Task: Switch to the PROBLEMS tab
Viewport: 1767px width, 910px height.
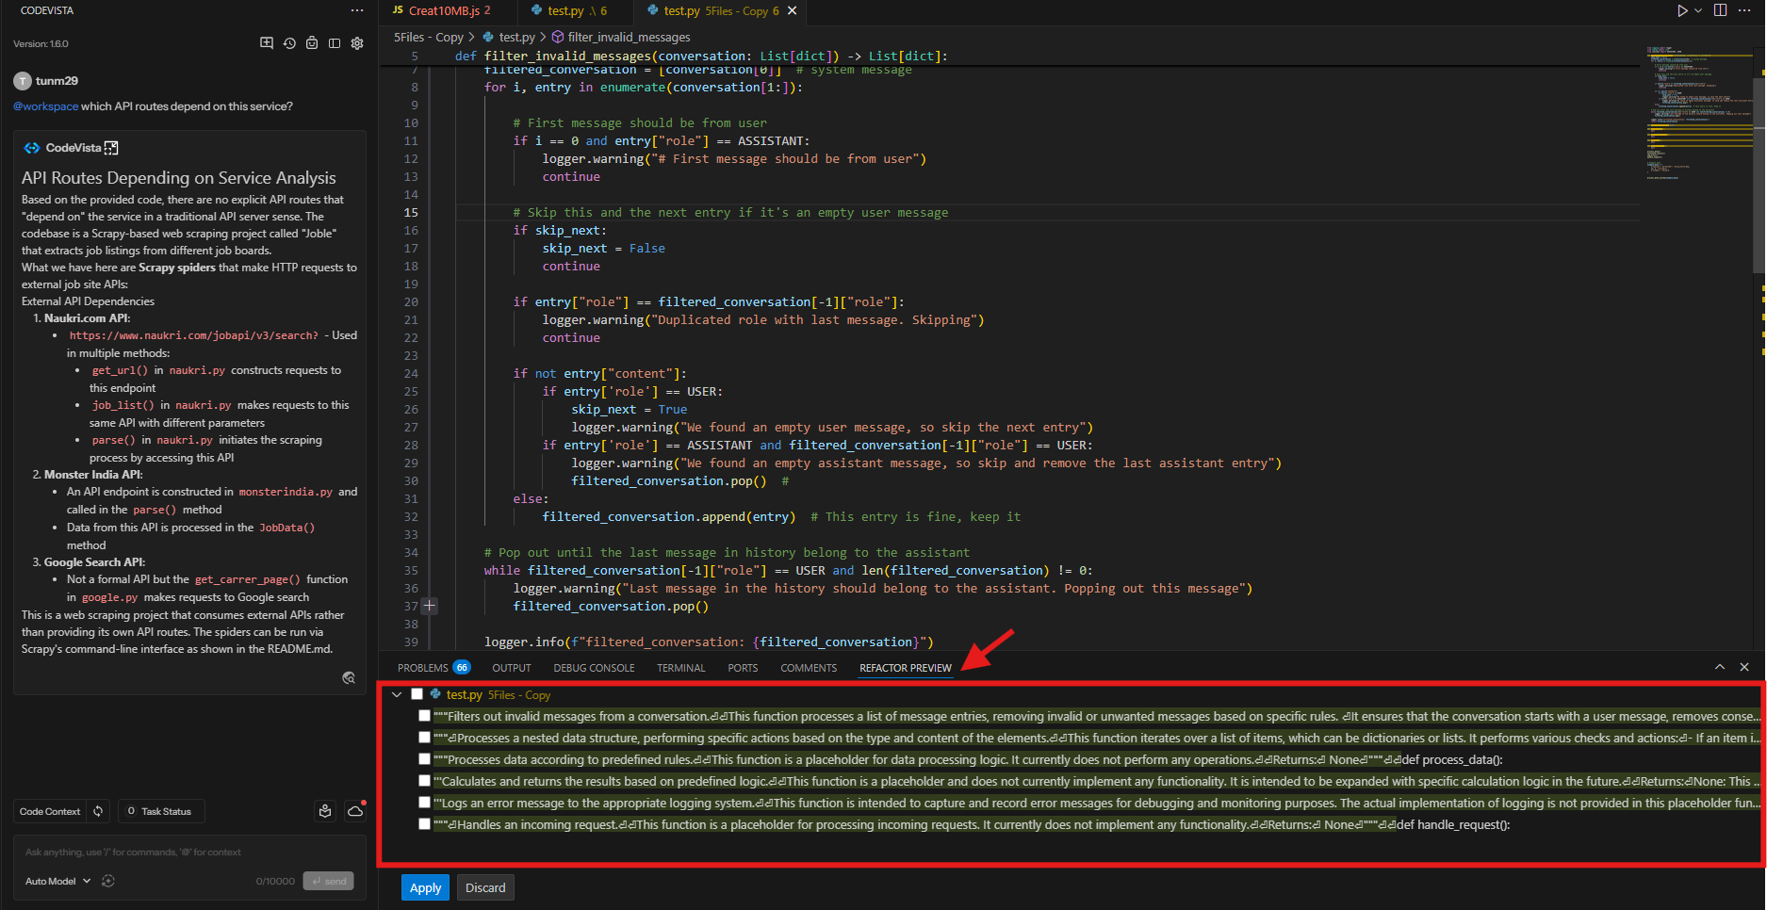Action: (x=434, y=668)
